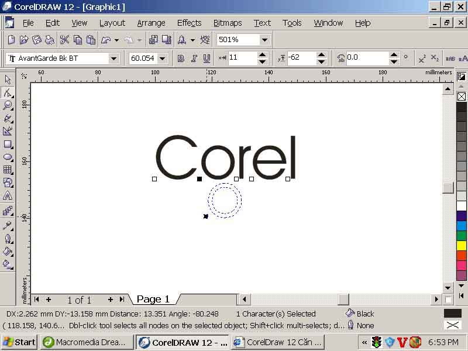Select the Shape tool

[8, 93]
